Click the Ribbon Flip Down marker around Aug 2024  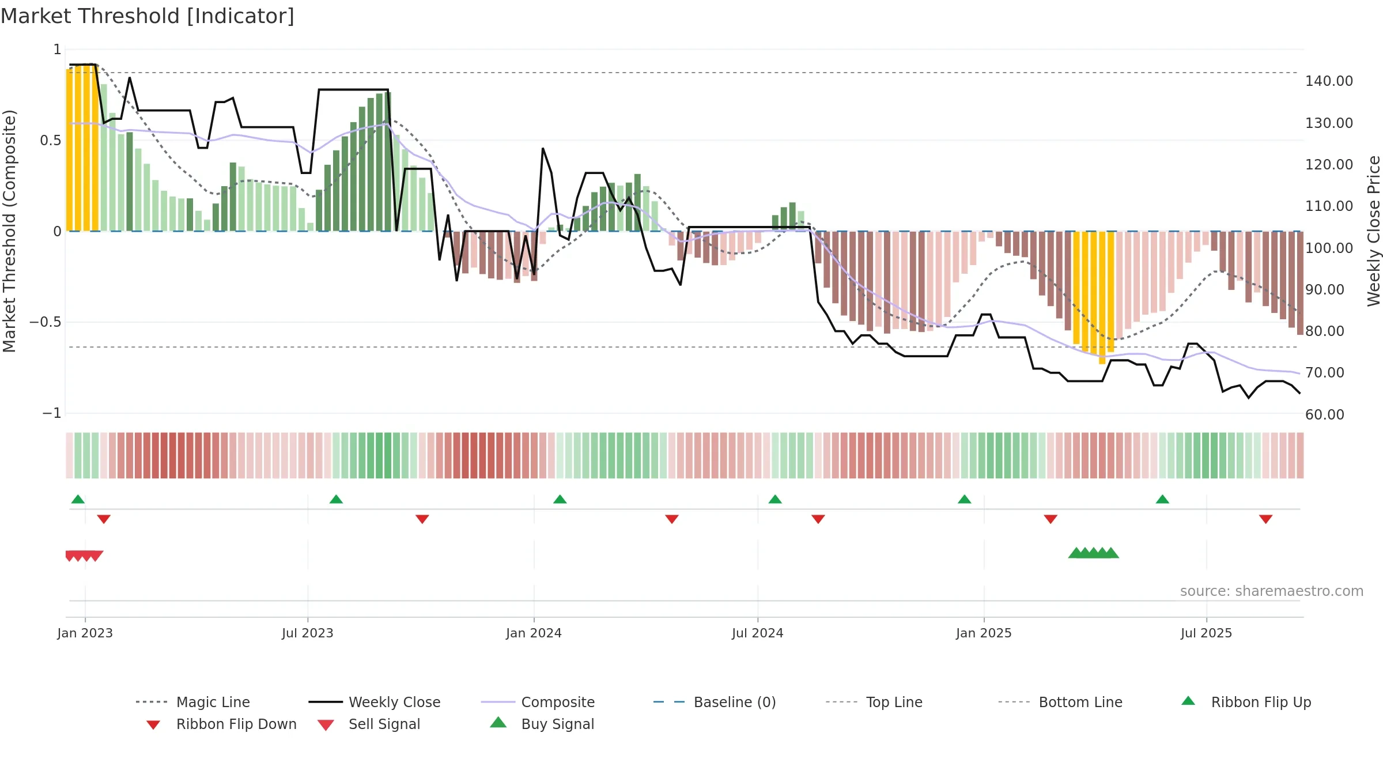tap(818, 519)
